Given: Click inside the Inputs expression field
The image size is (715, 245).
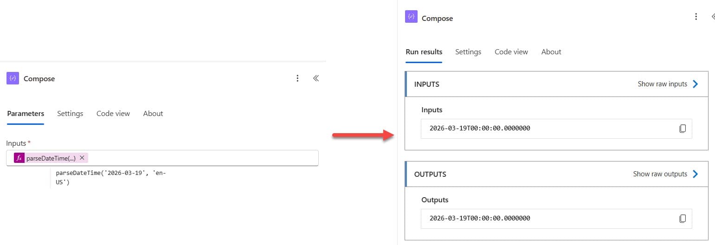Looking at the screenshot, I should 162,158.
